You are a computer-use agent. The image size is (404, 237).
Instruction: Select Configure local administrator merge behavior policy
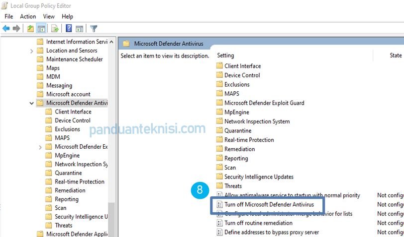(x=288, y=214)
